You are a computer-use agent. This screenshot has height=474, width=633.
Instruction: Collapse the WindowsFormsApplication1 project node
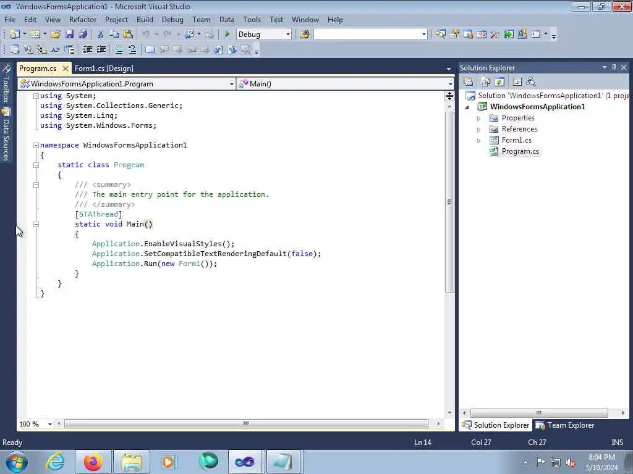point(467,107)
